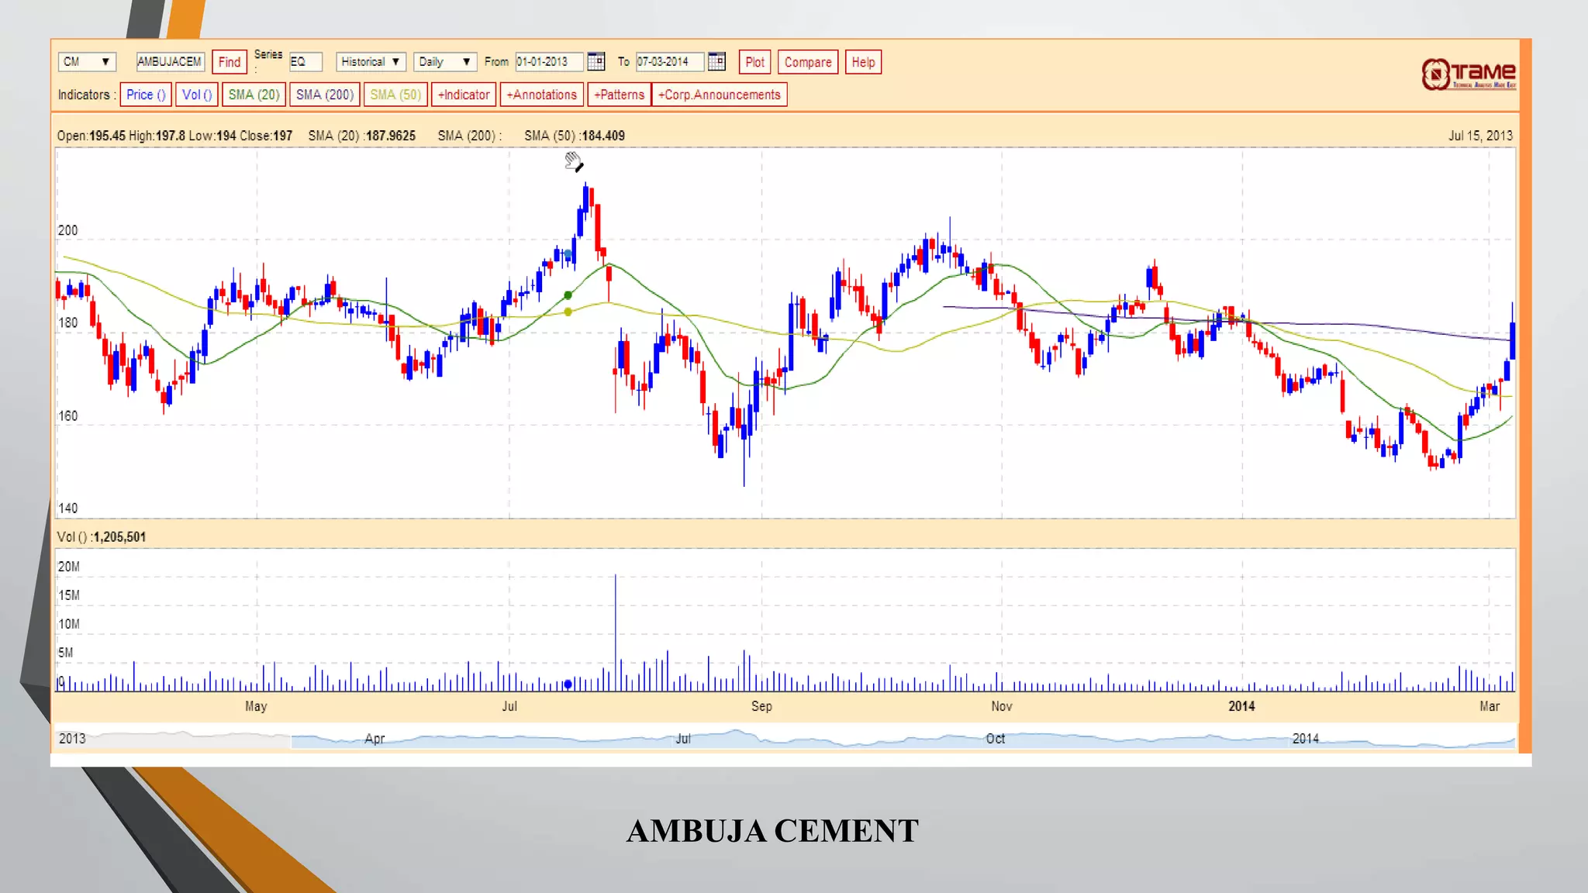This screenshot has height=893, width=1588.
Task: Open the +Corp.Announcements menu
Action: [x=720, y=95]
